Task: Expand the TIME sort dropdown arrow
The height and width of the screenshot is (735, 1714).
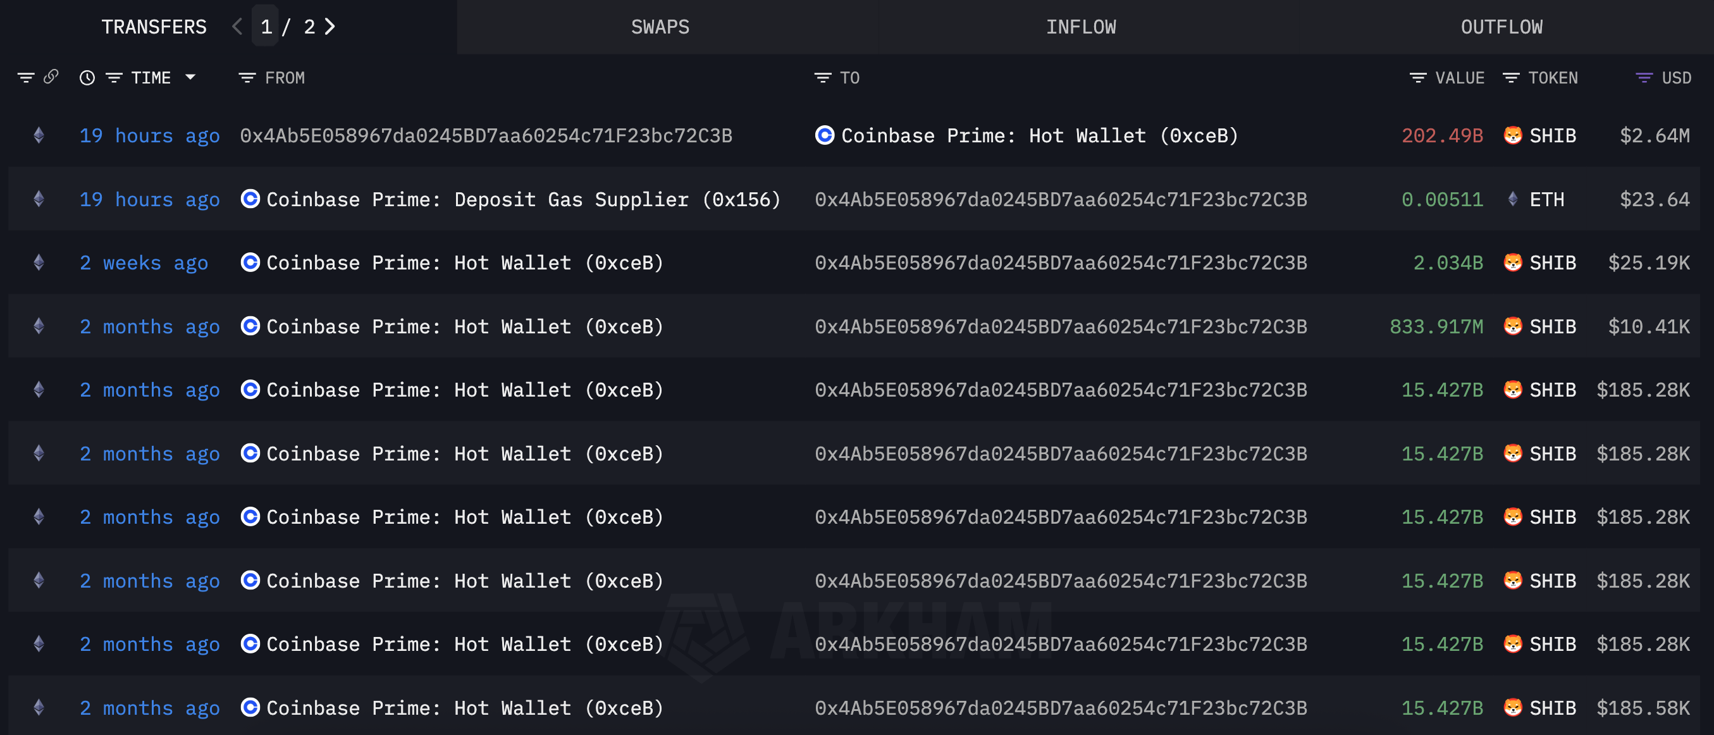Action: [190, 77]
